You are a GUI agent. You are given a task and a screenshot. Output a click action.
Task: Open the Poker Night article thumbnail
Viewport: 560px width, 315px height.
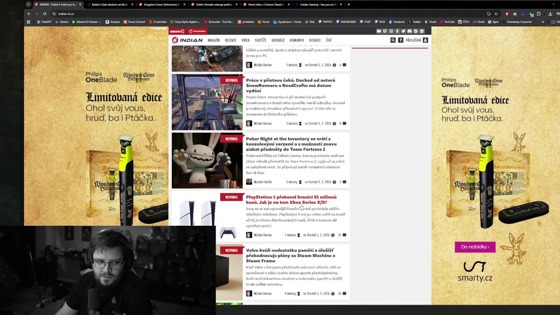(207, 161)
